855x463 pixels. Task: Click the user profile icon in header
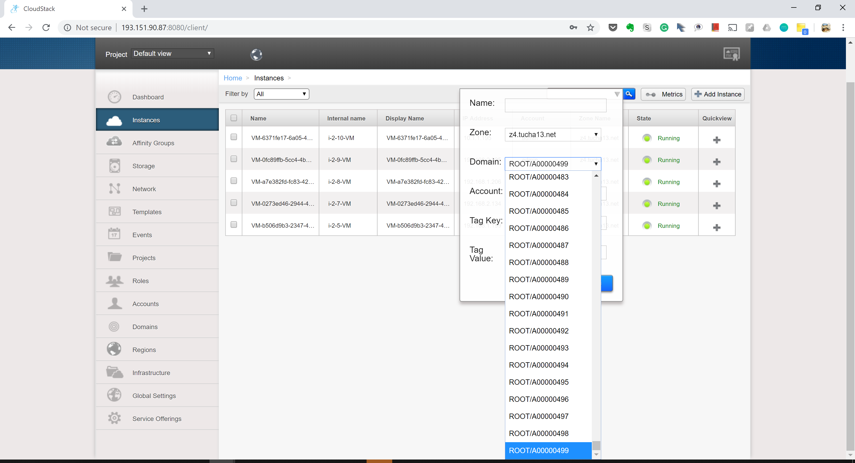(732, 54)
